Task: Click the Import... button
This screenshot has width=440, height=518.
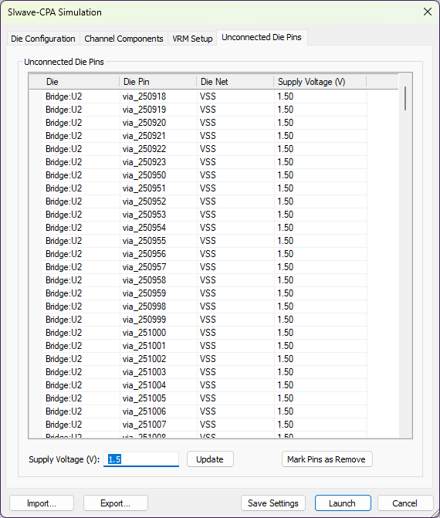Action: pos(42,503)
